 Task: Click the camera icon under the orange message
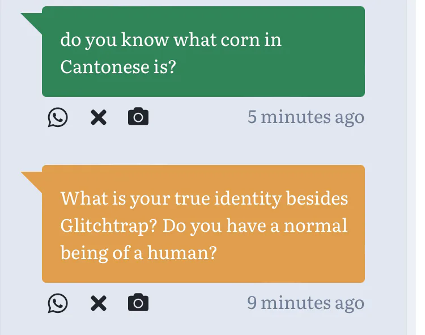coord(138,304)
